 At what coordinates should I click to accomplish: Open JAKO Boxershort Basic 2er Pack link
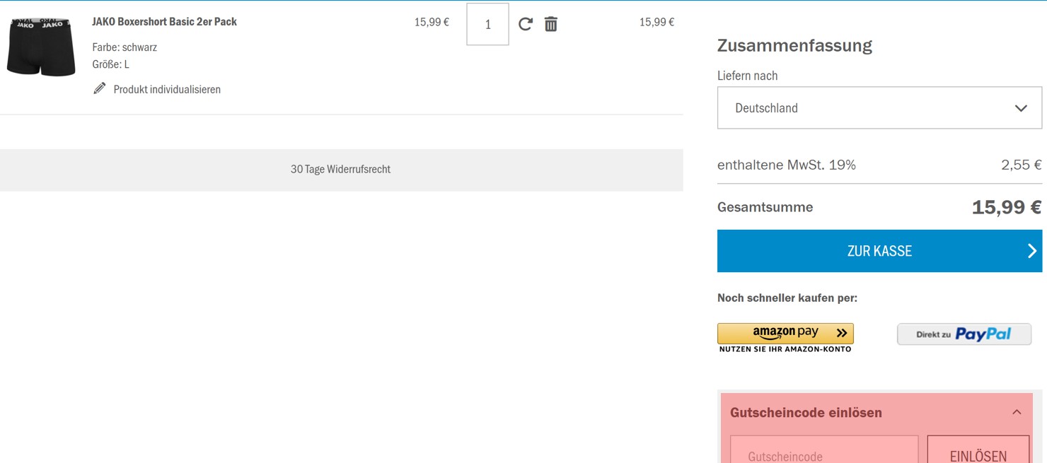tap(164, 22)
